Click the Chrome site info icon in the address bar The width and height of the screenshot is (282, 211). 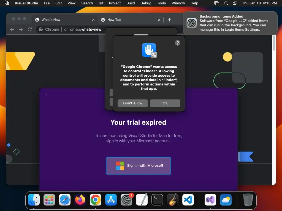[x=41, y=29]
